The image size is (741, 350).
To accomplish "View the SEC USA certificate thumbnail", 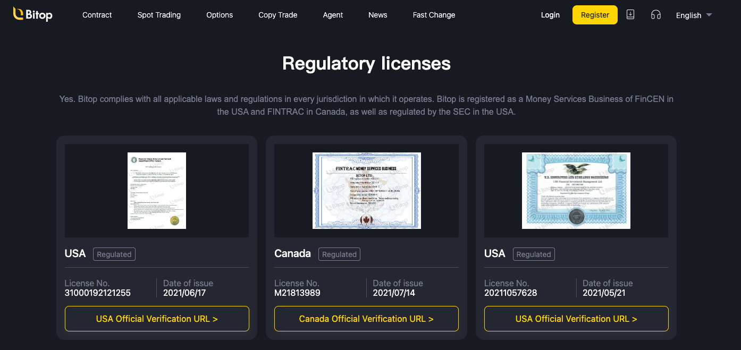I will coord(576,191).
